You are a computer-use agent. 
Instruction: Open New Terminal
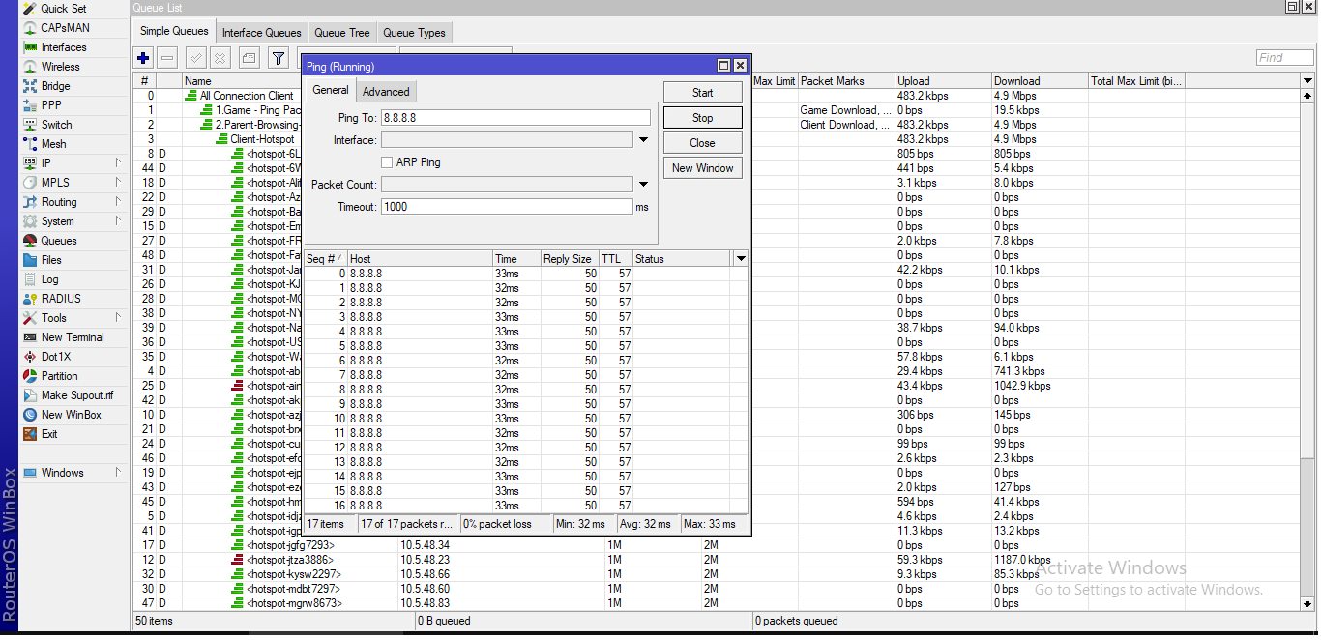point(73,337)
